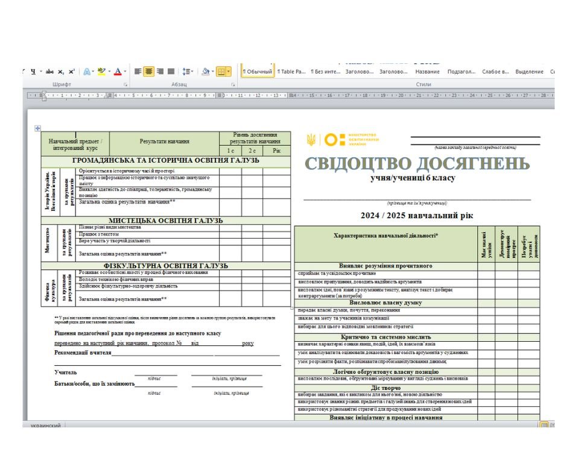Click the Діє творчо heading
The width and height of the screenshot is (567, 475).
point(385,388)
